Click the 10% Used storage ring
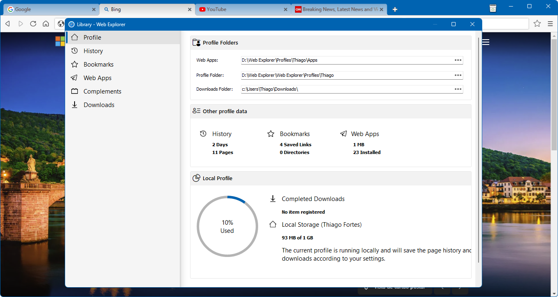Viewport: 558px width, 297px height. tap(227, 226)
